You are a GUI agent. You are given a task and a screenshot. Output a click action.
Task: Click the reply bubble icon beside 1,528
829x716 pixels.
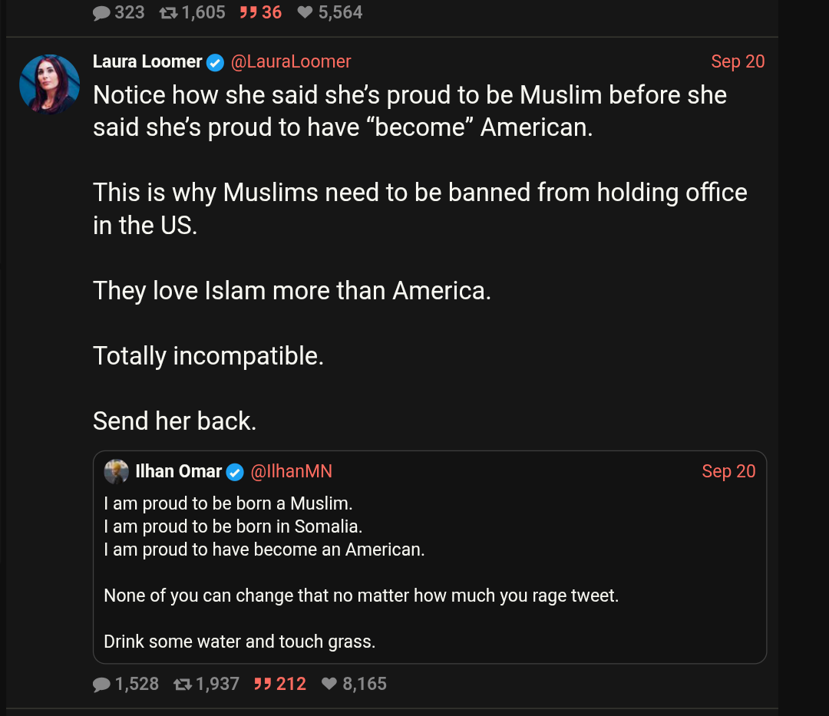click(x=101, y=684)
